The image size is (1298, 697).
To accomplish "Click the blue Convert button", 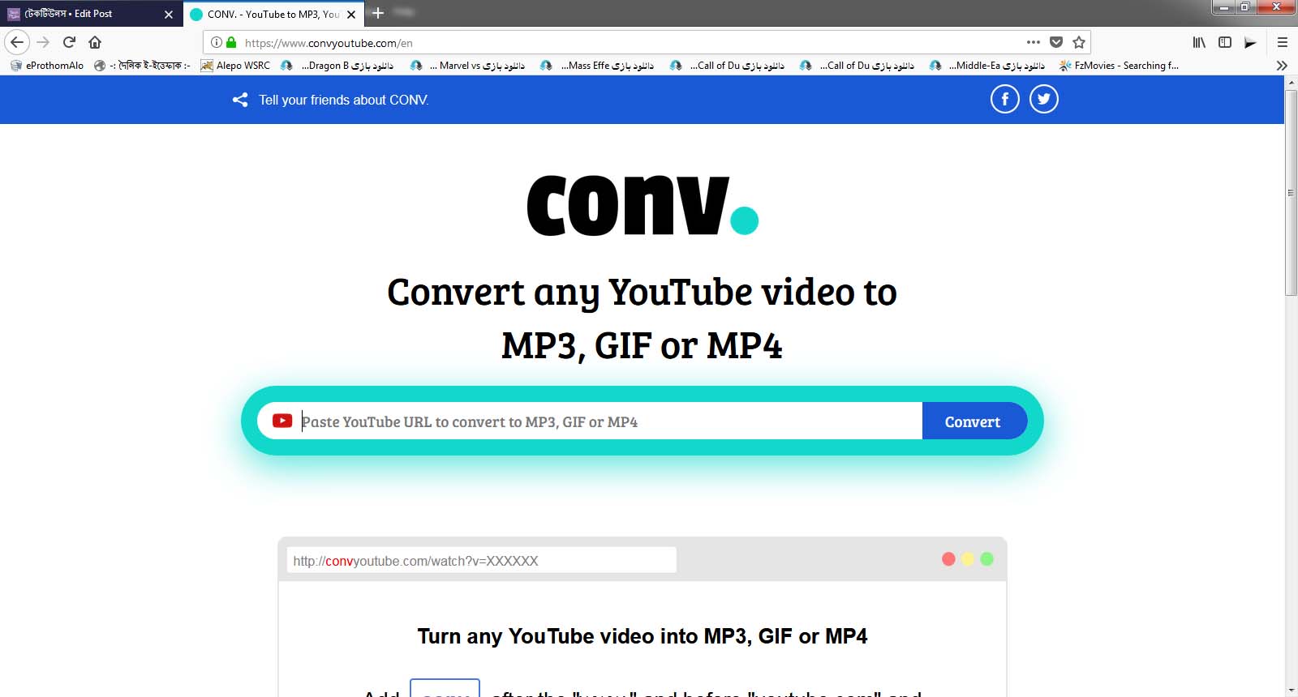I will (x=974, y=421).
